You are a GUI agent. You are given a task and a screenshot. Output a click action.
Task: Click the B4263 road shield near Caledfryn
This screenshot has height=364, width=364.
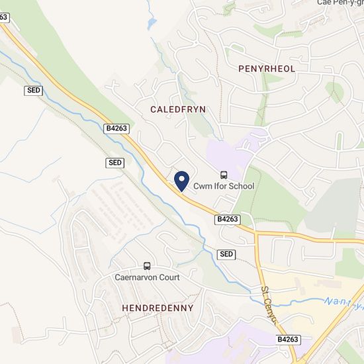pos(116,128)
